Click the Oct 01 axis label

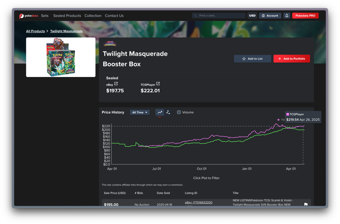point(202,169)
